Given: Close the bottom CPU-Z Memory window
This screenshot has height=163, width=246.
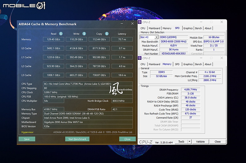Looking at the screenshot, I should point(222,58).
